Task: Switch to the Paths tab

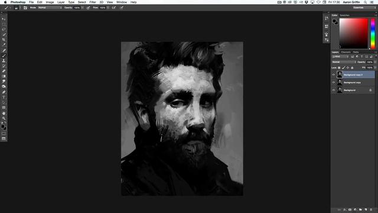Action: click(x=356, y=52)
